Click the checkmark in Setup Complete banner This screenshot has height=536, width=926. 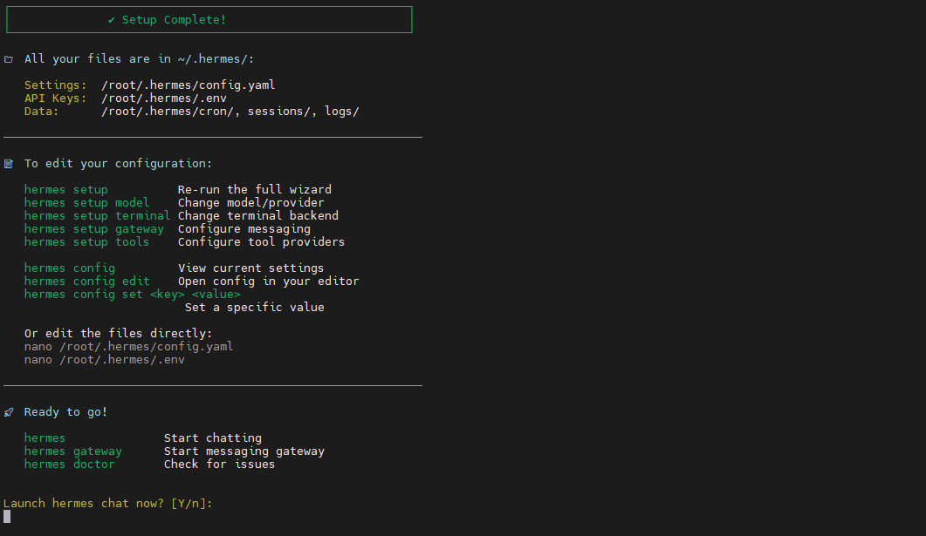coord(111,20)
